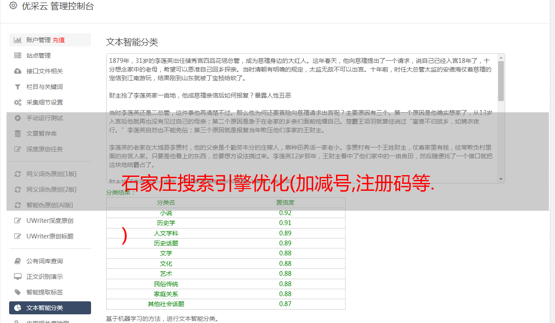Screen dimensions: 555x323
Task: Click the gears icon for 采集细节设置
Action: (18, 102)
